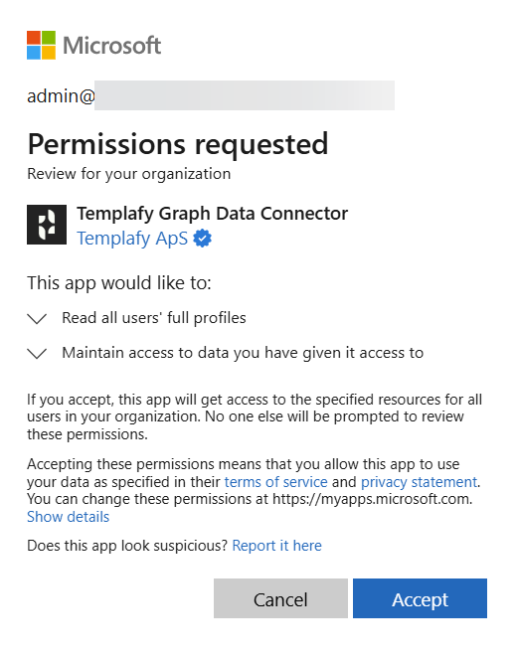This screenshot has height=661, width=516.
Task: Click the Templafy app logo icon
Action: pos(47,225)
